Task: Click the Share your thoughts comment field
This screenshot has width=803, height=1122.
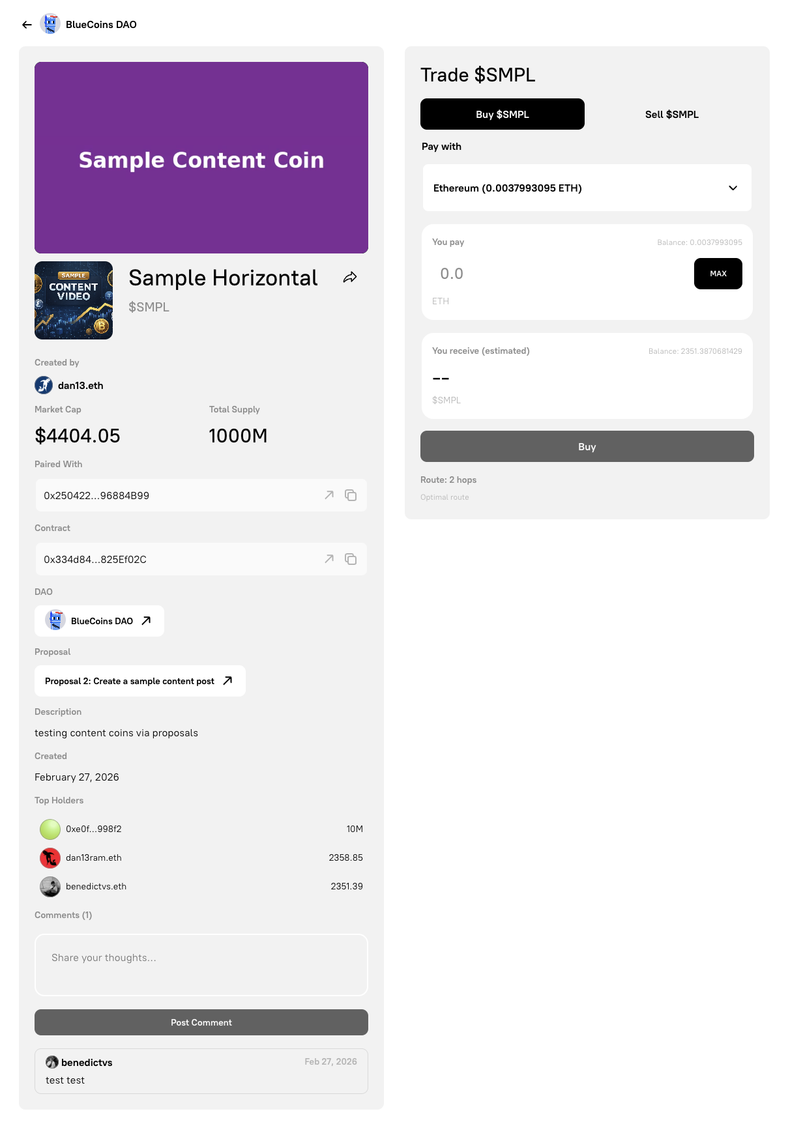Action: 201,965
